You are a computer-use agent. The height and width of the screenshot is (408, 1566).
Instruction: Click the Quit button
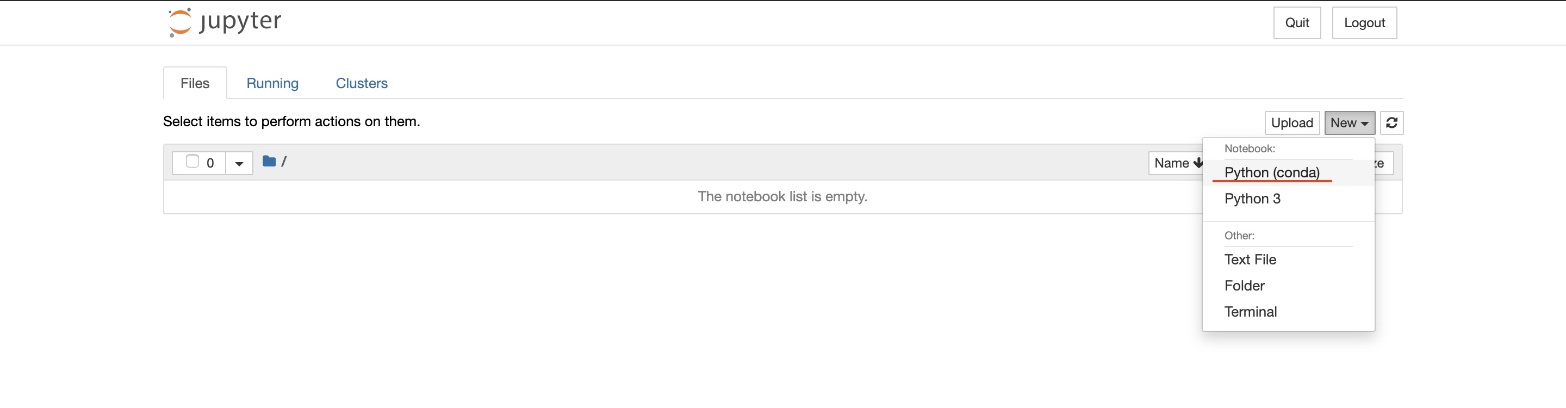point(1297,22)
